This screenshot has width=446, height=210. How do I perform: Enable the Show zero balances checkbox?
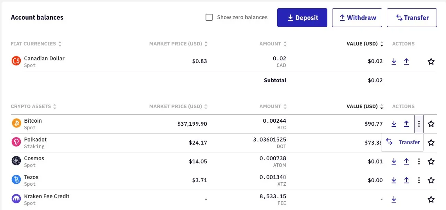(209, 17)
